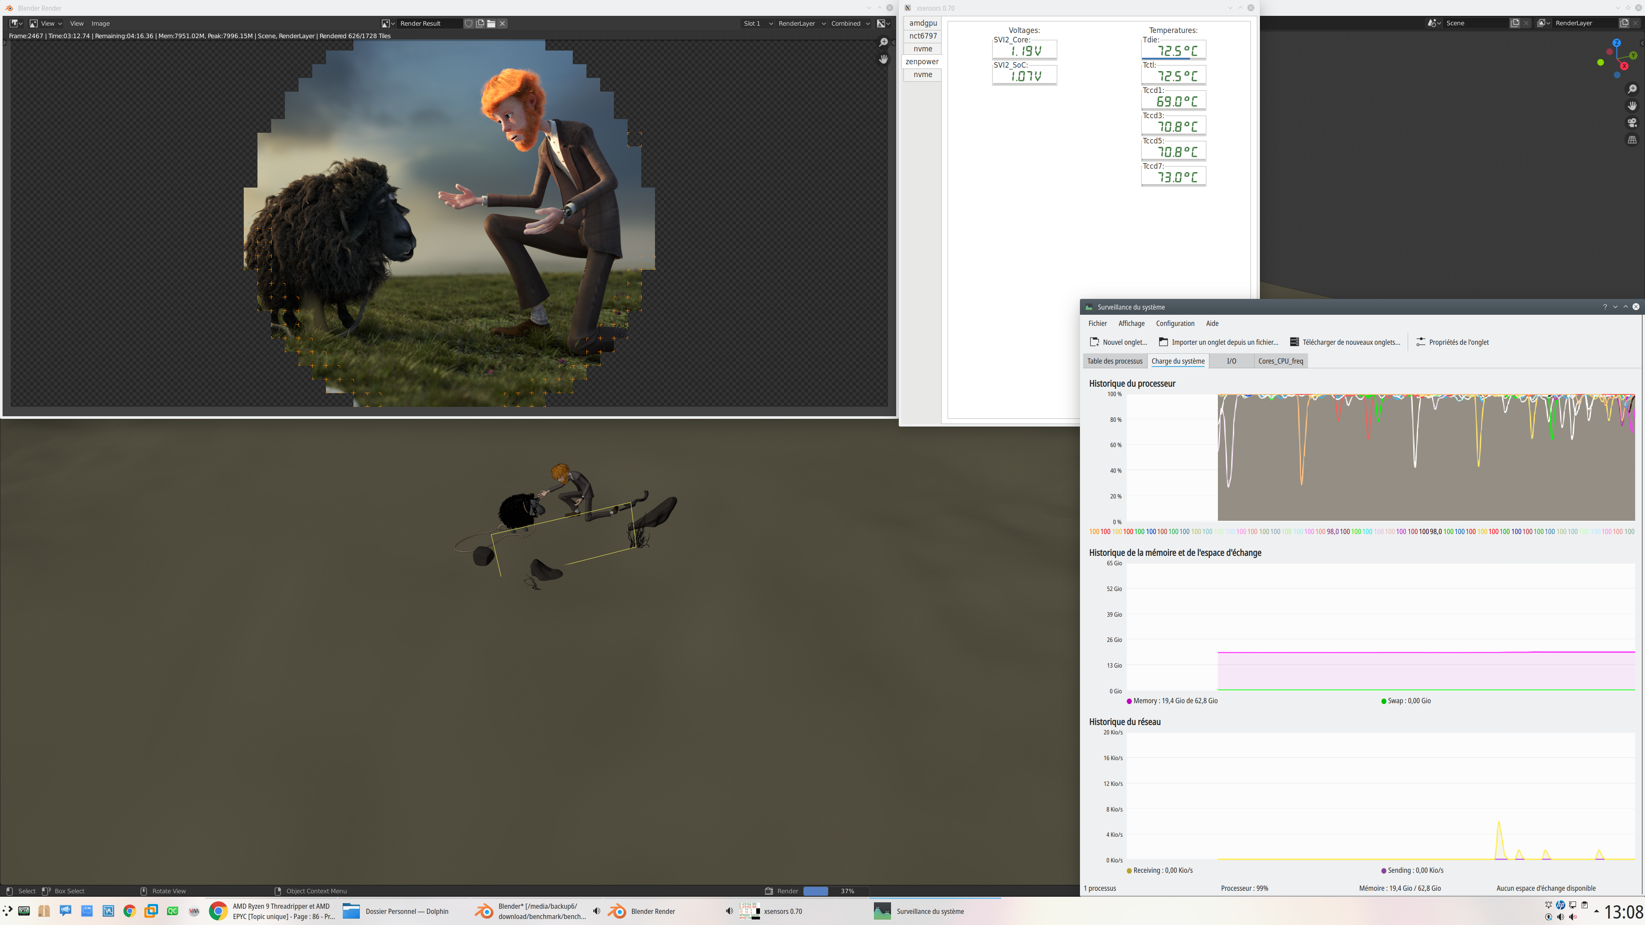
Task: Click the Y axis on the viewport gizmo
Action: [1633, 56]
